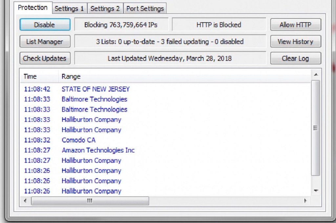
Task: Click the vertical scrollbar thumb
Action: click(x=316, y=128)
